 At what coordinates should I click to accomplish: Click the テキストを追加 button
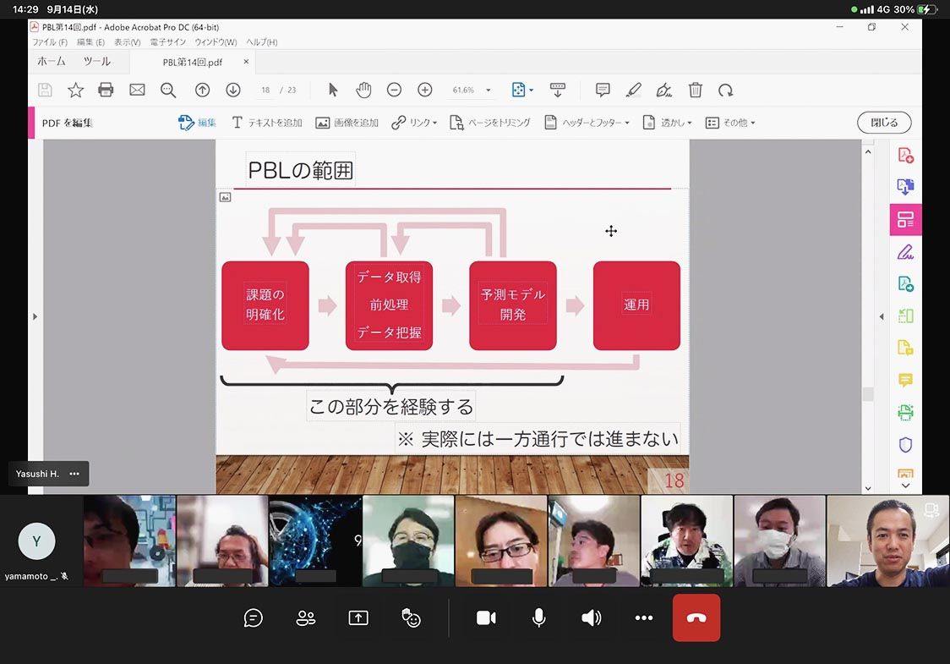click(266, 123)
